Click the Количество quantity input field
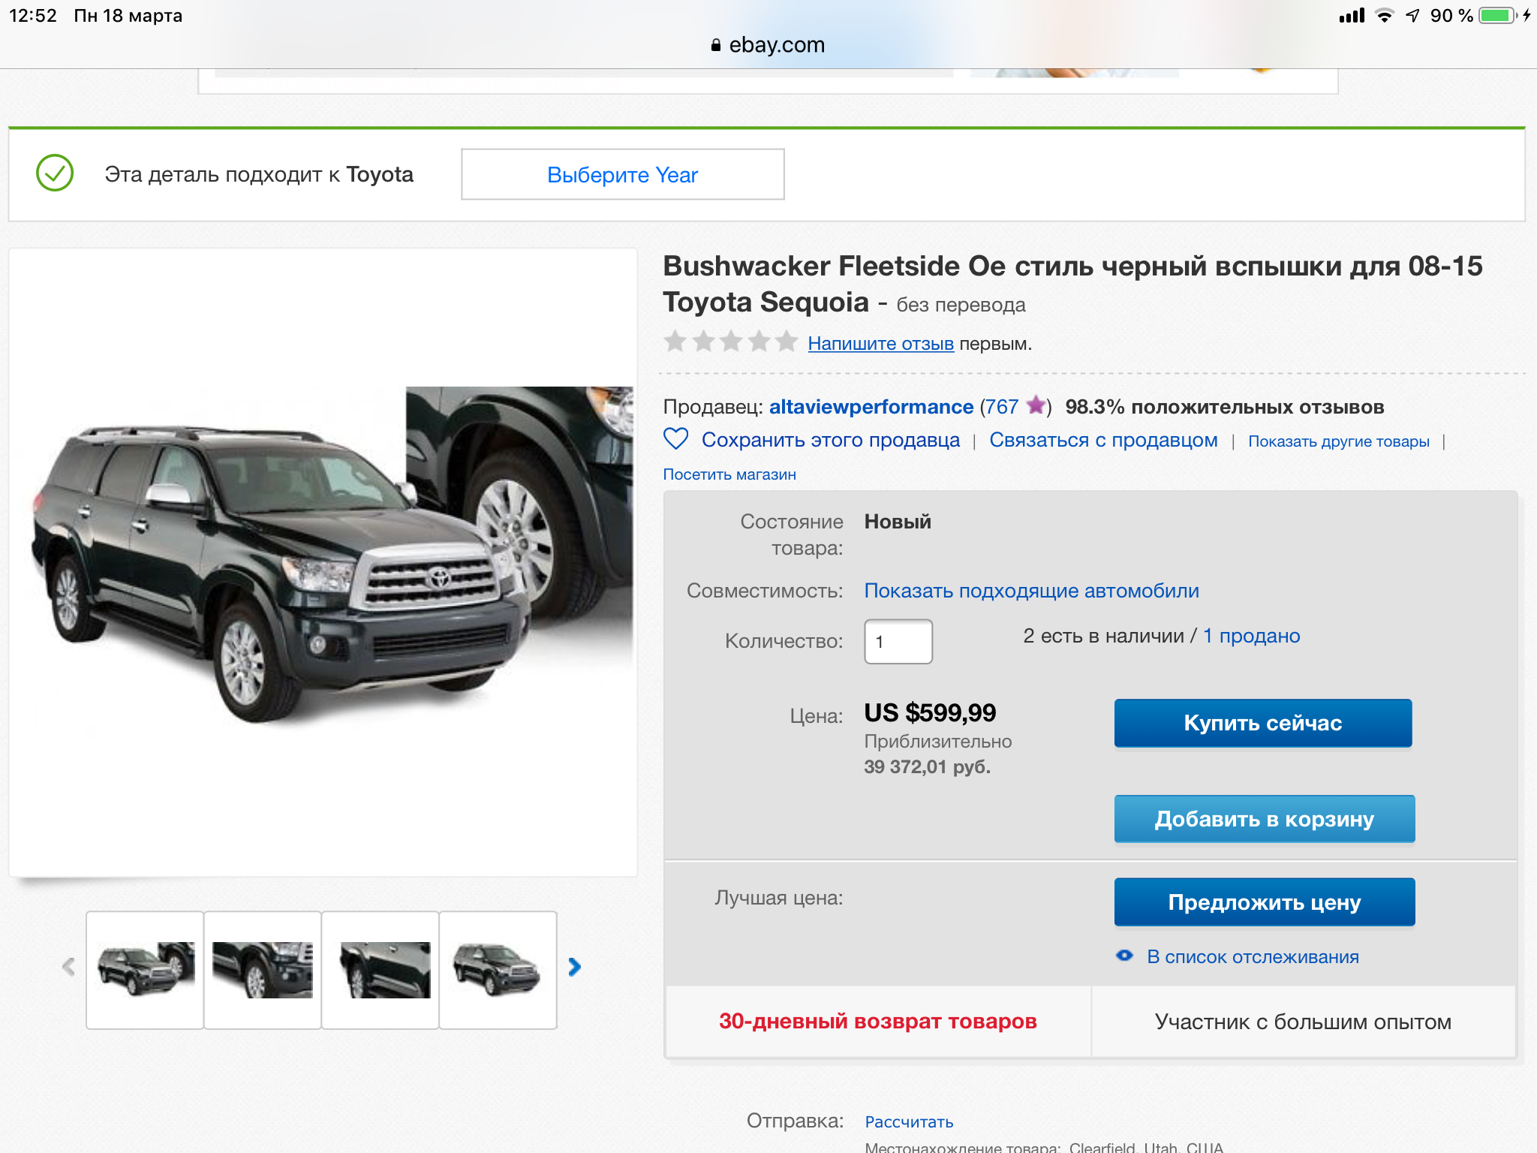Screen dimensions: 1537x1153 [x=898, y=642]
